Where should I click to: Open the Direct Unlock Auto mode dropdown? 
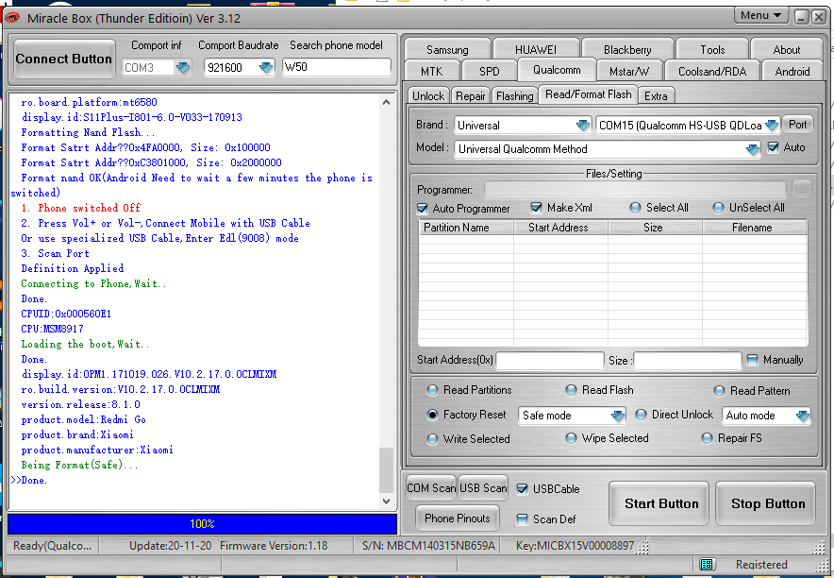(803, 416)
